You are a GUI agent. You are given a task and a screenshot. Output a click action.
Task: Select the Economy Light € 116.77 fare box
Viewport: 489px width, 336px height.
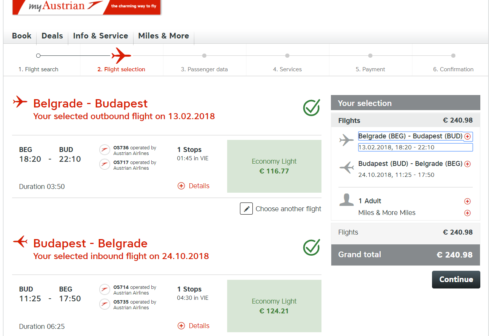(x=274, y=166)
